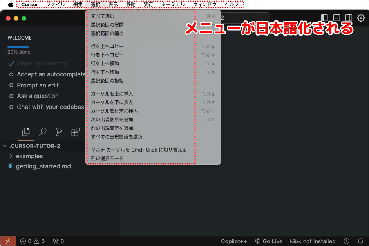Open the ファイル menu
This screenshot has height=246, width=369.
pyautogui.click(x=55, y=5)
